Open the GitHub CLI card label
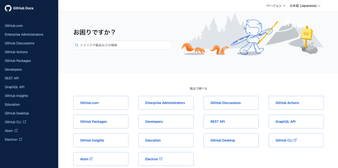The width and height of the screenshot is (338, 168). point(284,140)
